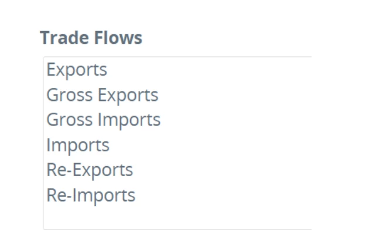Focus the Trade Flows list box blank area
Viewport: 383px width, 240px height.
pyautogui.click(x=177, y=217)
